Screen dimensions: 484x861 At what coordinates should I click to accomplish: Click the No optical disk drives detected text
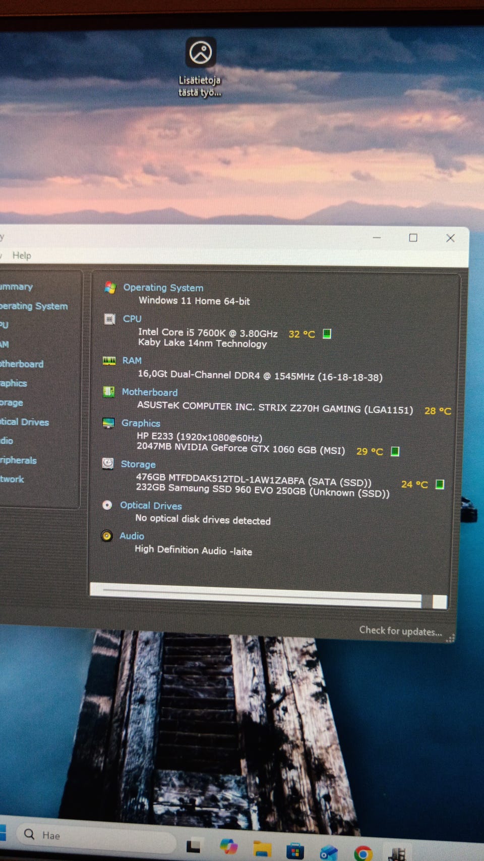(x=203, y=519)
